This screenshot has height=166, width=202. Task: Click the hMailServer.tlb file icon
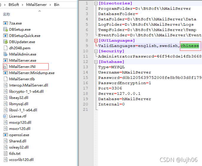(5, 79)
